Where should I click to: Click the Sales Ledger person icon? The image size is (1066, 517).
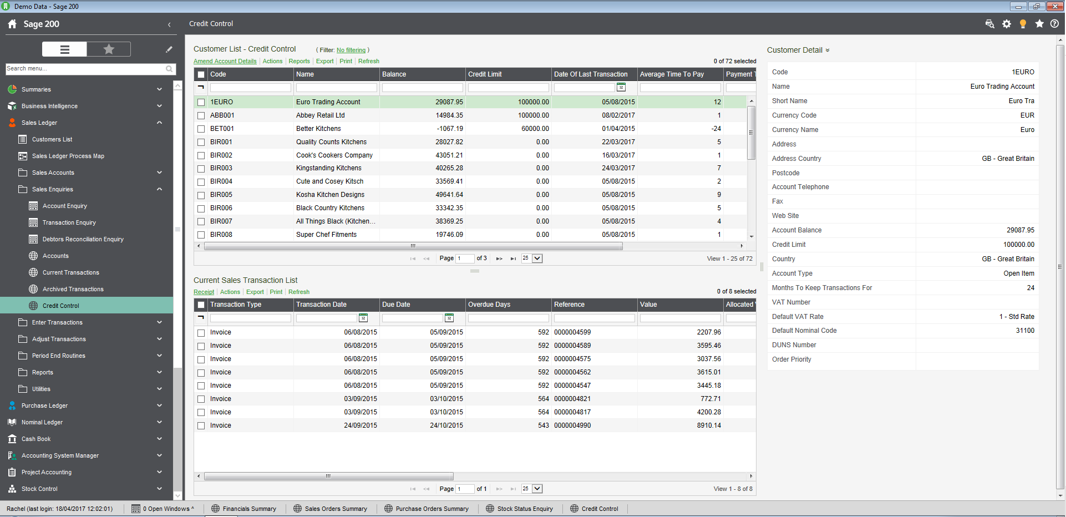[12, 123]
